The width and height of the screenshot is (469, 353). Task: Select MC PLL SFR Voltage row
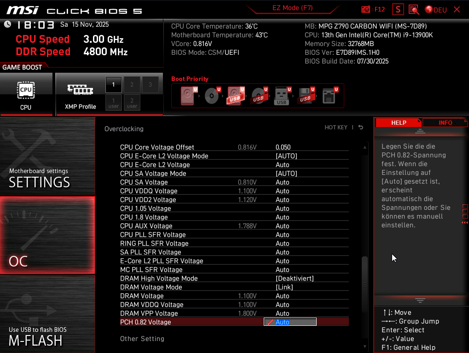coord(234,270)
